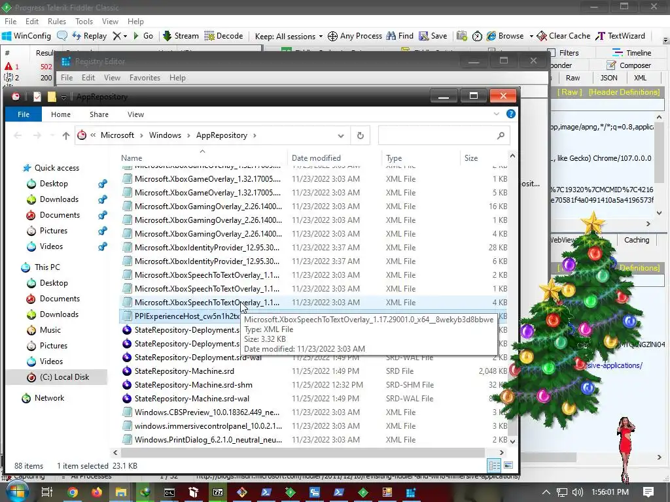Open the Browse dropdown arrow
Screen dimensions: 670x502
pyautogui.click(x=531, y=36)
